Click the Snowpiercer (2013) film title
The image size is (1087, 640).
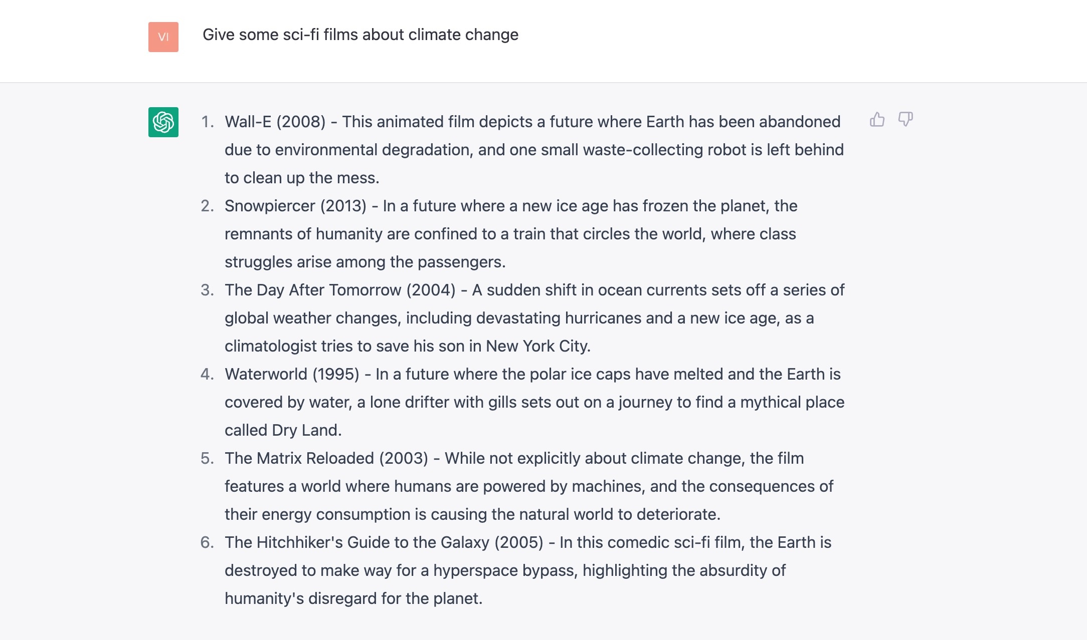(295, 206)
